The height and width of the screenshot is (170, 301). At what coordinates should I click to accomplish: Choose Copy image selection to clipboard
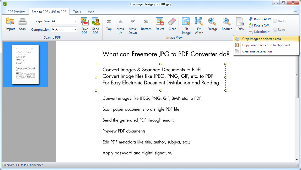pos(266,45)
